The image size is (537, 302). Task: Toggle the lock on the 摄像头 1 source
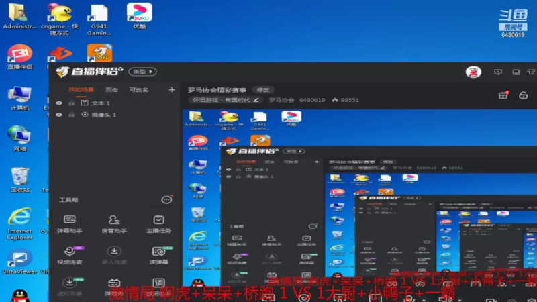tap(71, 115)
